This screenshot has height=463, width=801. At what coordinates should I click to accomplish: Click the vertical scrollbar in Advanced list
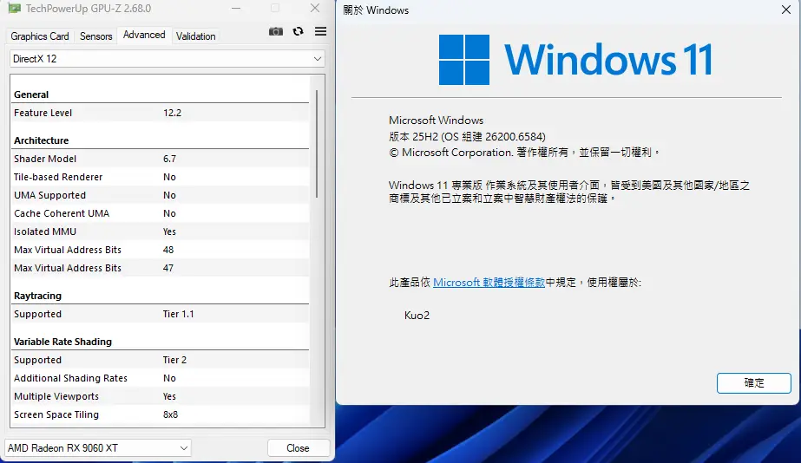pyautogui.click(x=316, y=139)
